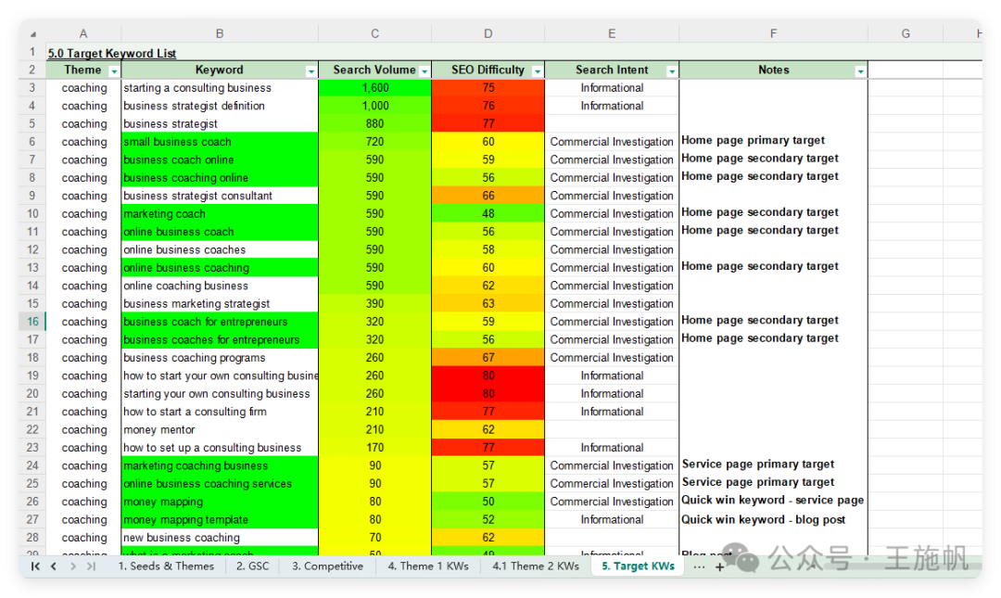This screenshot has height=598, width=1001.
Task: Select cell 'marketing coach'
Action: [x=220, y=214]
